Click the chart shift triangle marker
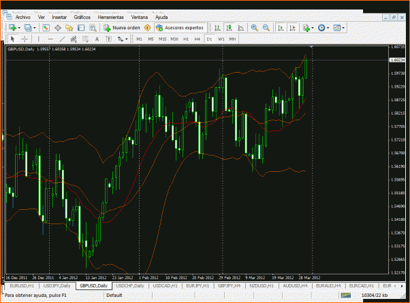Screen dimensions: 410x303 pos(311,47)
